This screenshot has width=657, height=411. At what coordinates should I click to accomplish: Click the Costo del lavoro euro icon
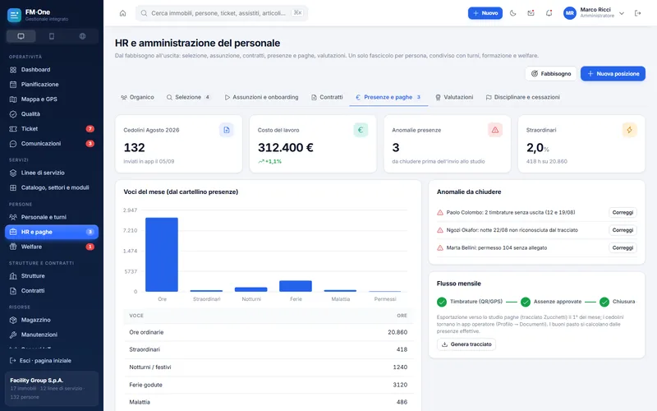point(361,130)
